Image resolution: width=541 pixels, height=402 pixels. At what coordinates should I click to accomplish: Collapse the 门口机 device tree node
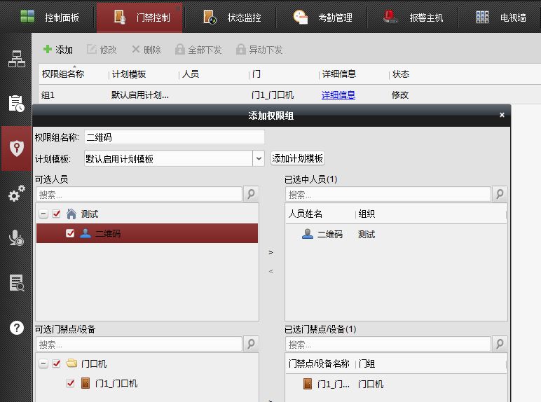click(x=43, y=363)
